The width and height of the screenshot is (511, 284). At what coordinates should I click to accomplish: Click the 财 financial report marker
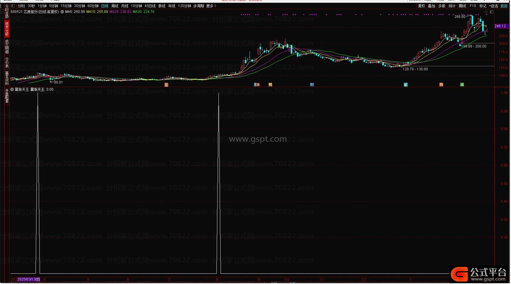click(312, 85)
